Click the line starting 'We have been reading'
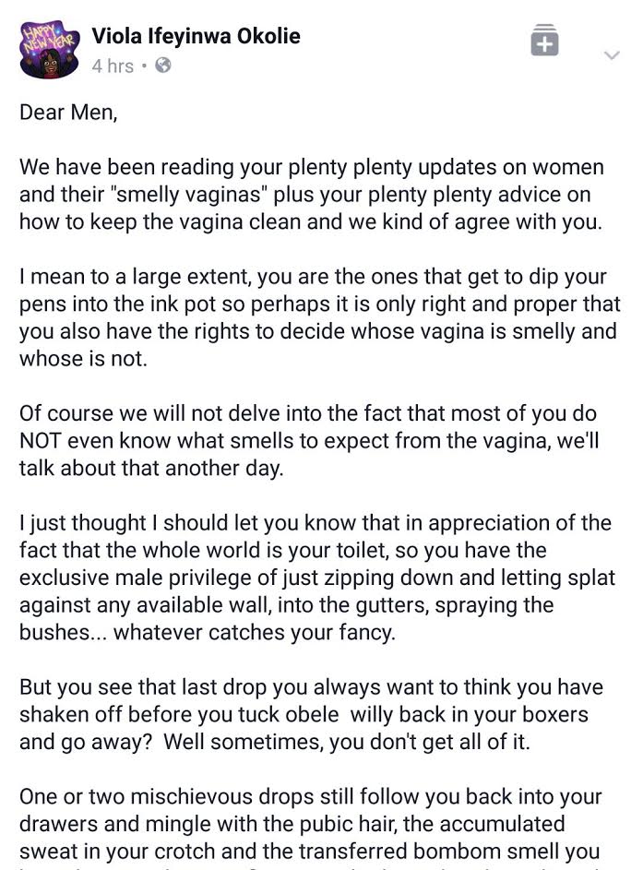 [x=311, y=167]
